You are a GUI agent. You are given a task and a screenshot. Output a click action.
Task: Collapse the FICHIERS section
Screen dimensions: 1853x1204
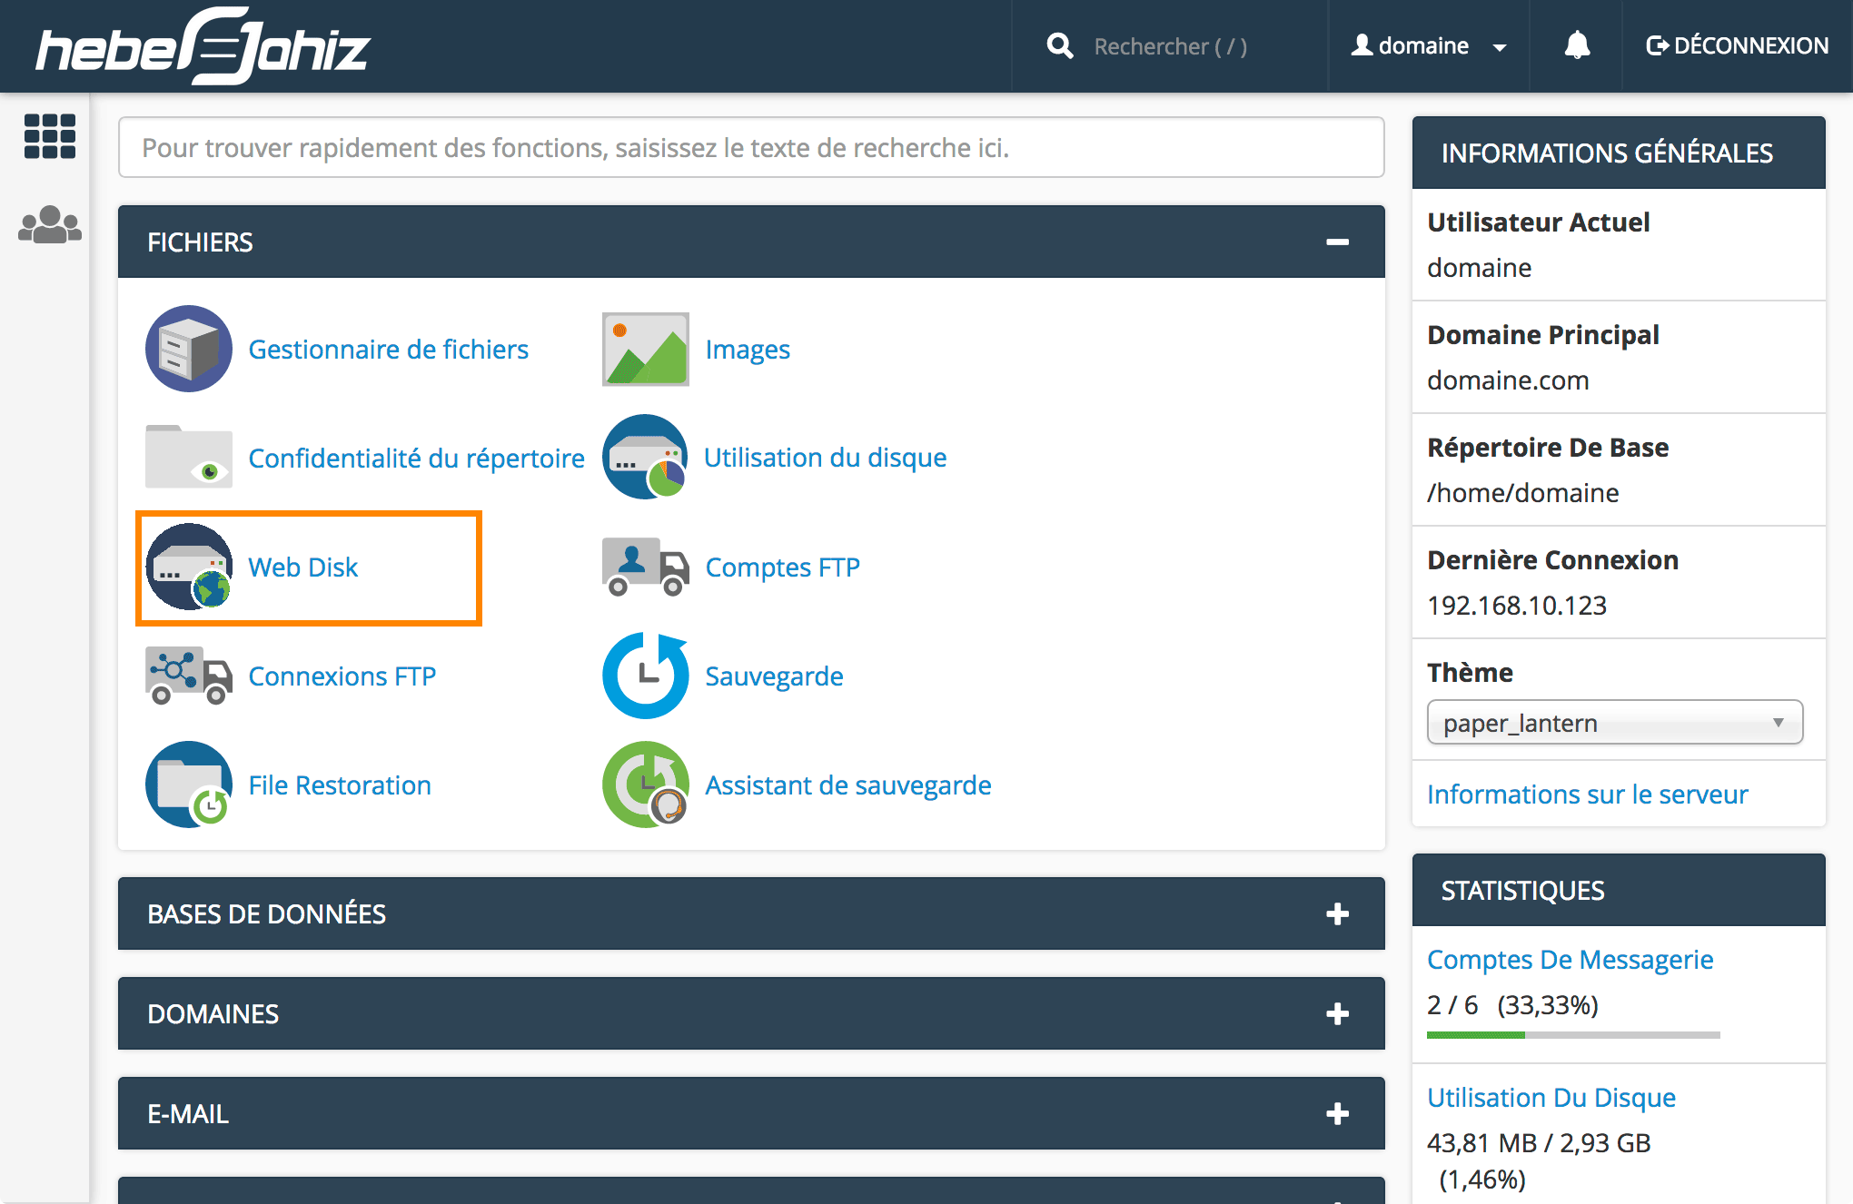tap(1337, 242)
